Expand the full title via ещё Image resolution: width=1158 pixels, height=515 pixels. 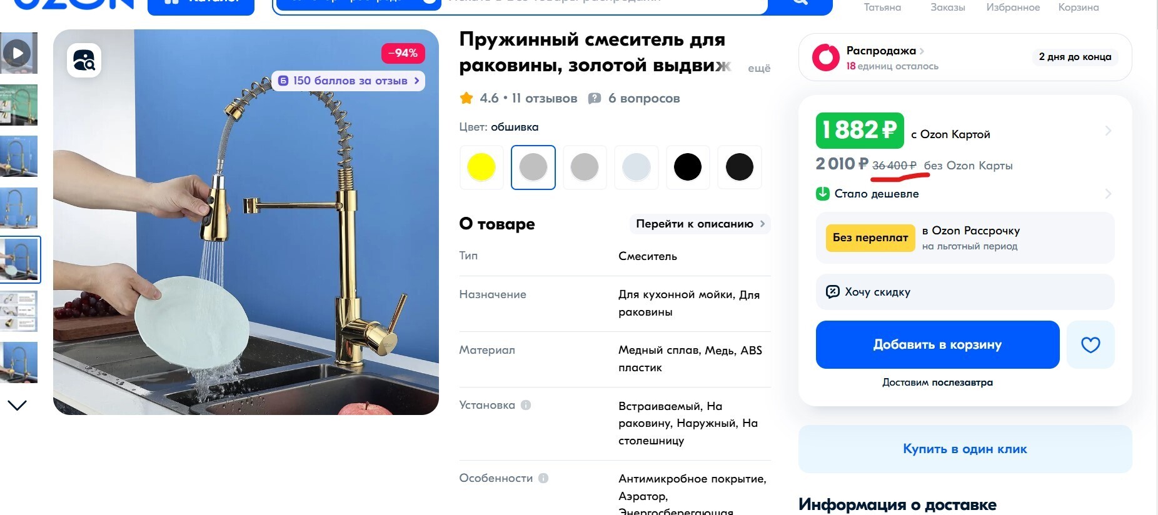tap(759, 68)
